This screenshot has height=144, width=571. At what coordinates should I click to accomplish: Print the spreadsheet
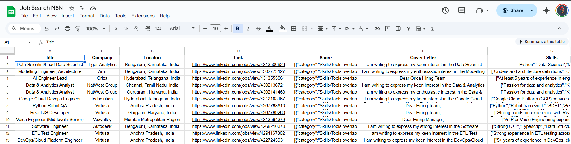point(68,29)
